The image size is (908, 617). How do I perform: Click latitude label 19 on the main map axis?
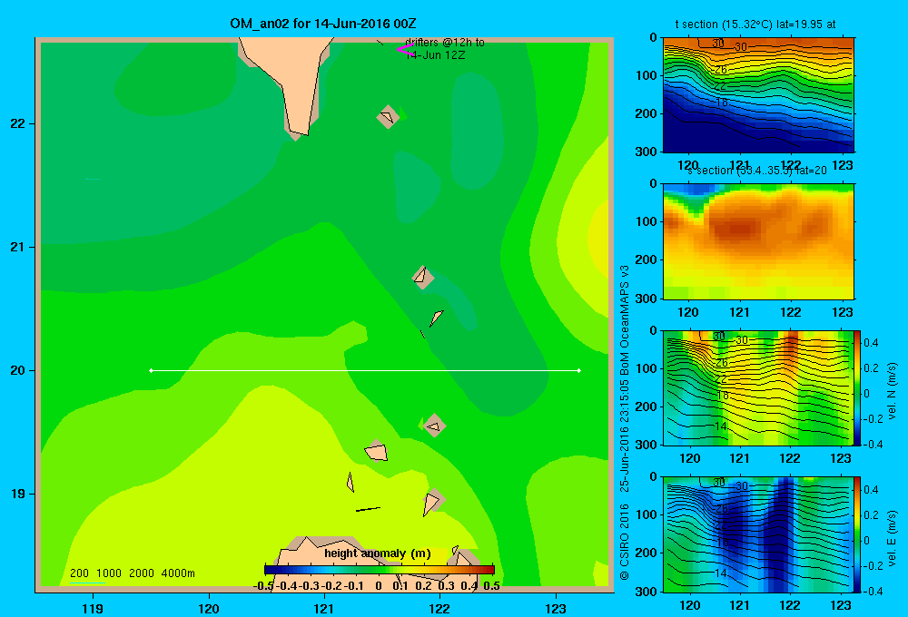[x=18, y=494]
